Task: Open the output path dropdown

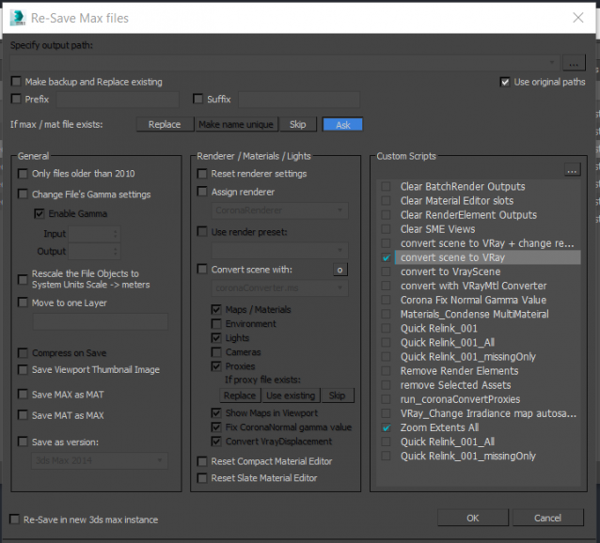Action: coord(552,63)
